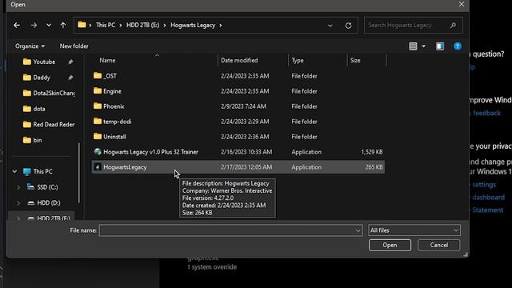Open the recent locations chevron

coord(49,25)
